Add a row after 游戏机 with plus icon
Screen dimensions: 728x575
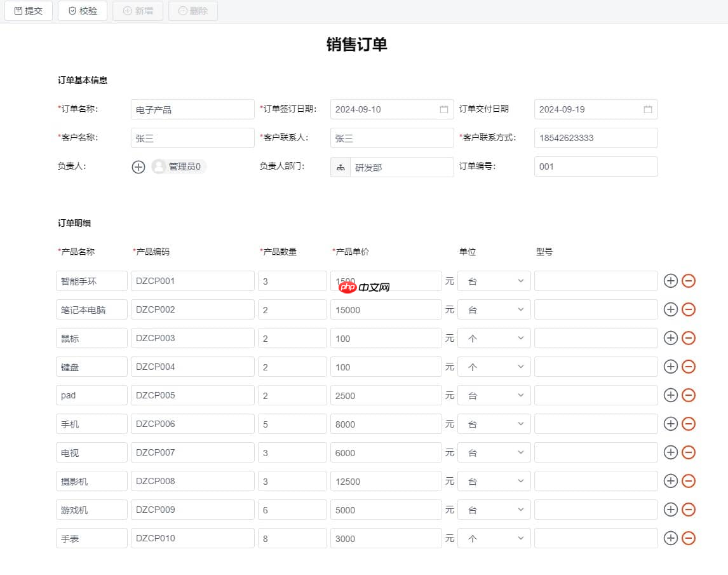pos(671,509)
